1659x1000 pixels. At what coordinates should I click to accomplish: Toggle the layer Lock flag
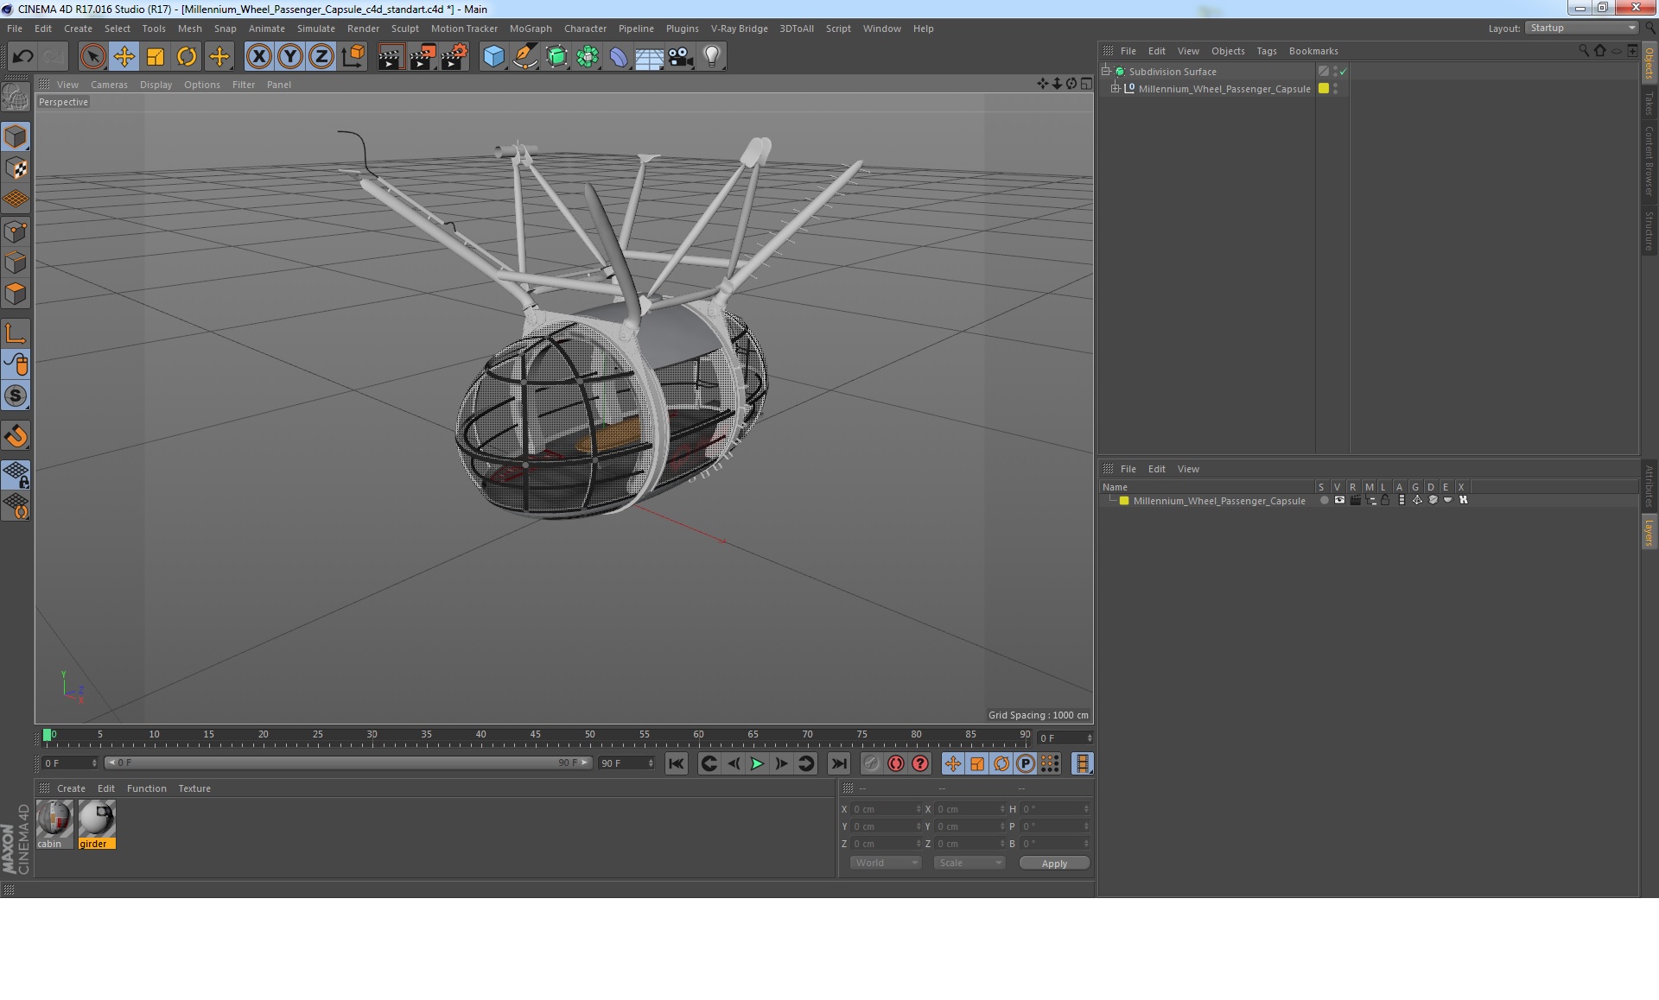pyautogui.click(x=1385, y=501)
